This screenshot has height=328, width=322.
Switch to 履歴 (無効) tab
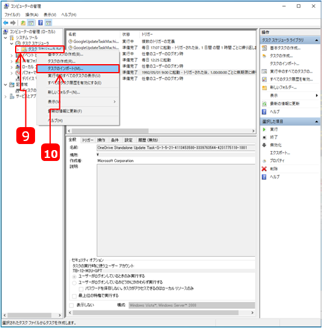[148, 140]
